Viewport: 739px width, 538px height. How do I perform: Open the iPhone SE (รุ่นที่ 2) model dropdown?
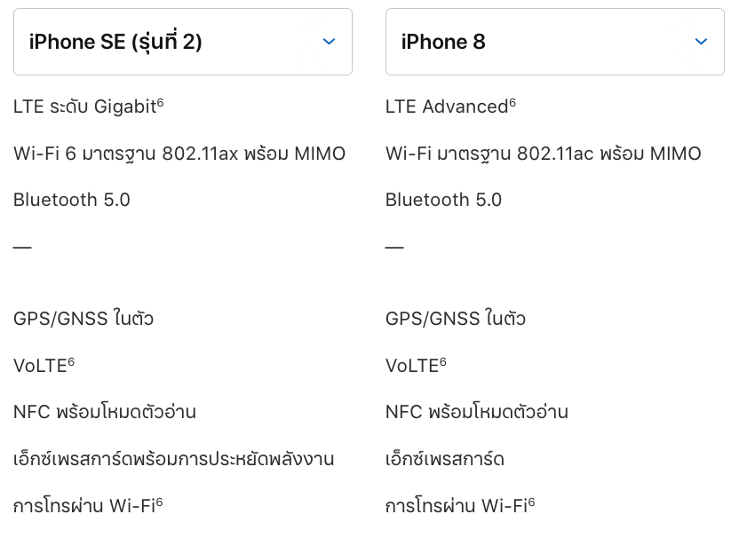click(x=182, y=42)
